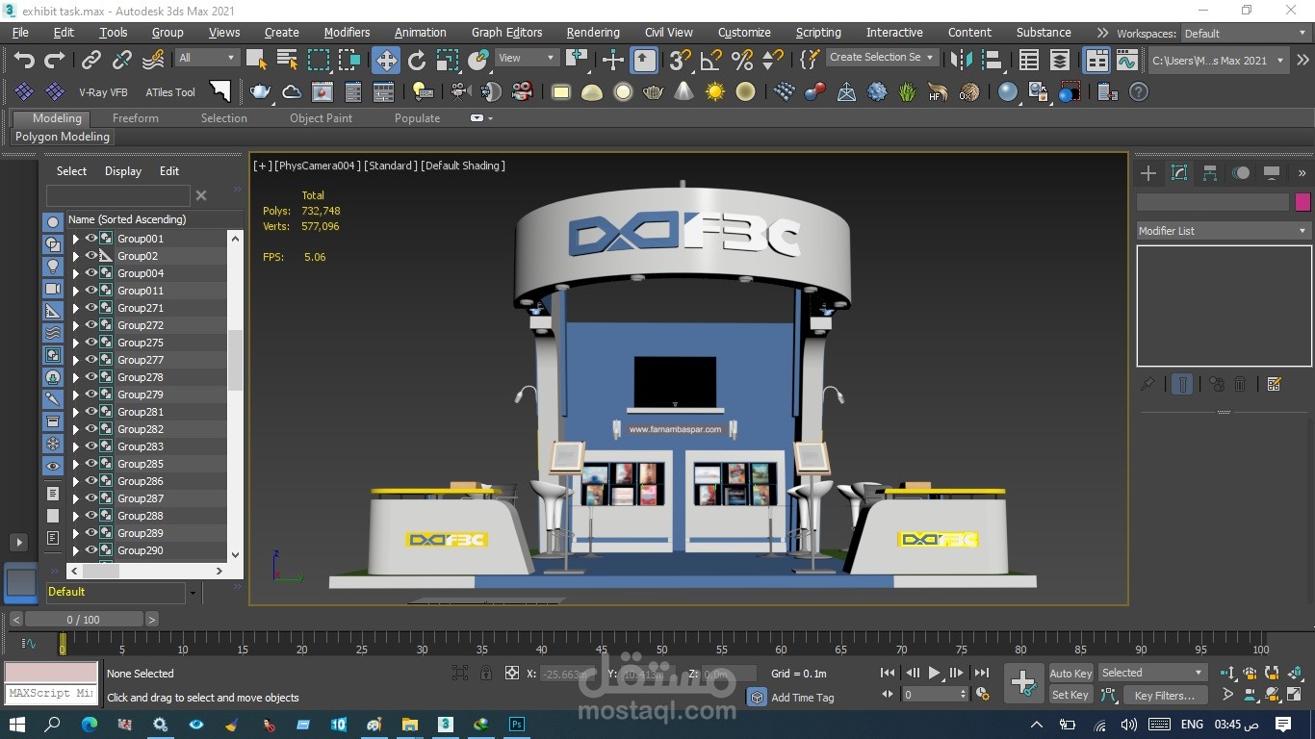Image resolution: width=1315 pixels, height=739 pixels.
Task: Toggle the 3D Snaps button
Action: click(x=680, y=61)
